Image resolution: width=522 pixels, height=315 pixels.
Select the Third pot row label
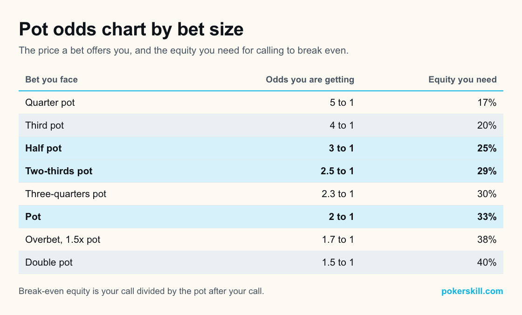click(45, 125)
